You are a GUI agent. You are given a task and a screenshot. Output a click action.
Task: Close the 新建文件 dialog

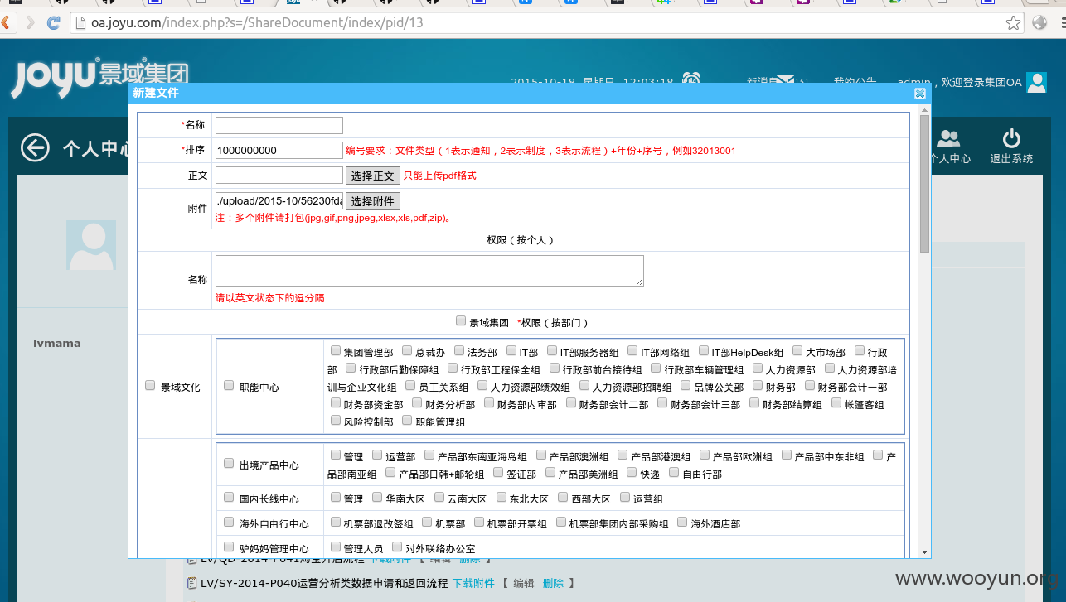(920, 94)
